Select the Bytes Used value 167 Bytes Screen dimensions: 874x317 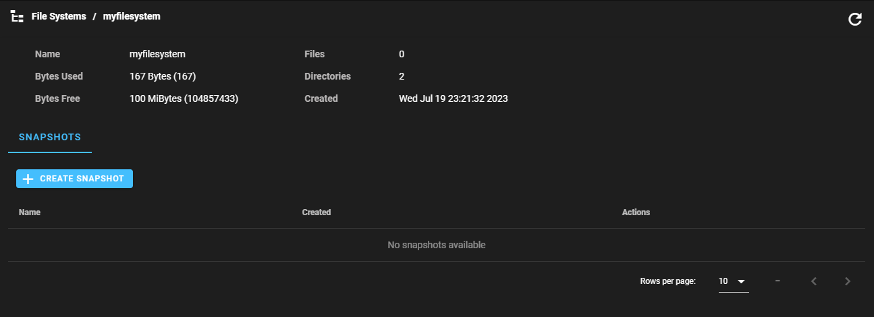163,76
